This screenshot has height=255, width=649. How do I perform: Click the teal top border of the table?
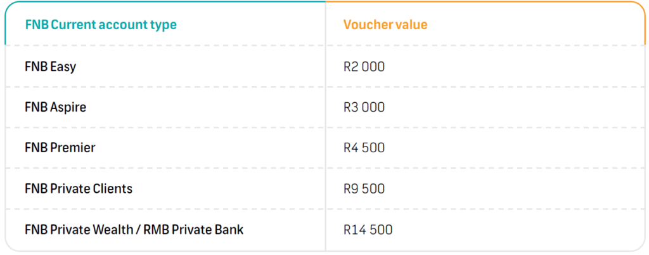click(165, 2)
